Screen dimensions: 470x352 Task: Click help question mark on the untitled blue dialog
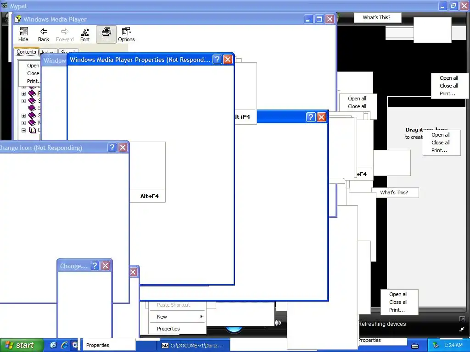311,117
